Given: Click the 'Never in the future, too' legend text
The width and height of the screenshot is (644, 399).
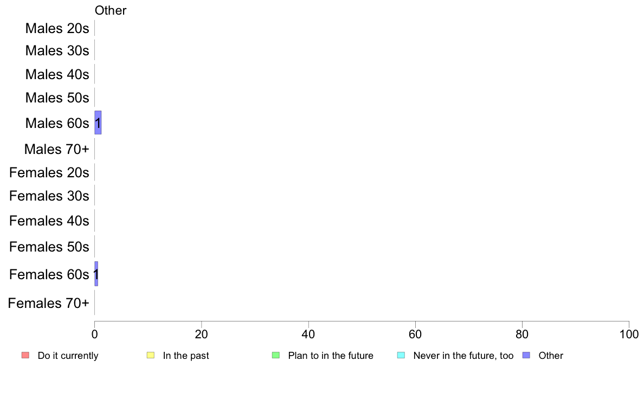Looking at the screenshot, I should [463, 356].
